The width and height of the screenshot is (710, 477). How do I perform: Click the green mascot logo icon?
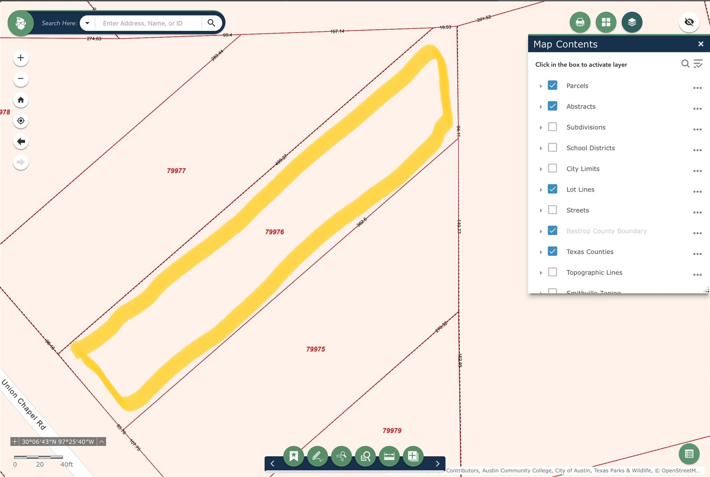tap(21, 23)
